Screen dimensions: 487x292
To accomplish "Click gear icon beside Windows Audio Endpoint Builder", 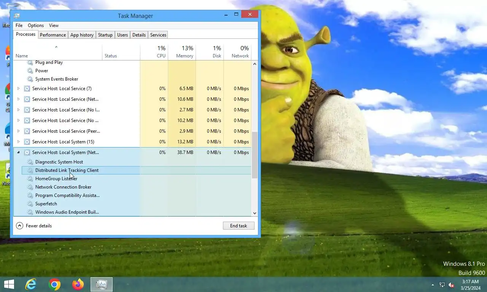I will pyautogui.click(x=30, y=212).
